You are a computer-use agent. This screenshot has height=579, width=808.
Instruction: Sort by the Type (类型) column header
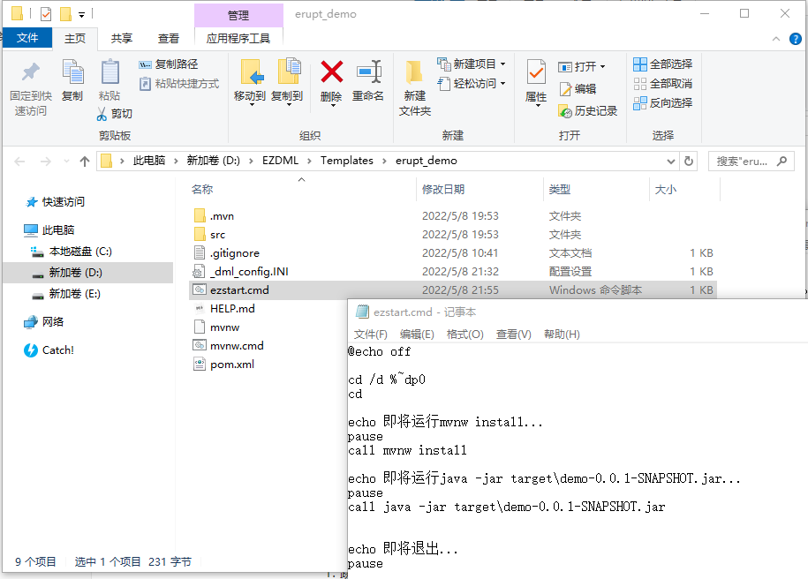(x=597, y=190)
